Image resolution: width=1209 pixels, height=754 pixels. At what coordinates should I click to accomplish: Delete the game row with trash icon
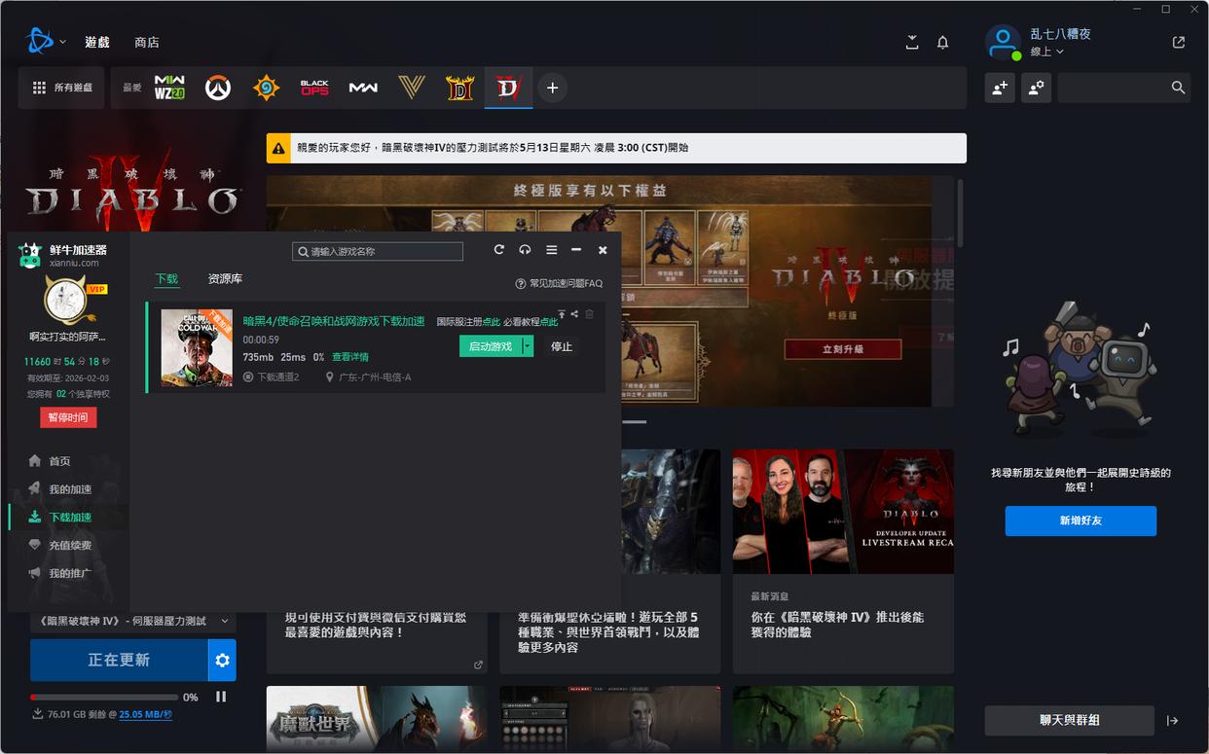pos(589,313)
